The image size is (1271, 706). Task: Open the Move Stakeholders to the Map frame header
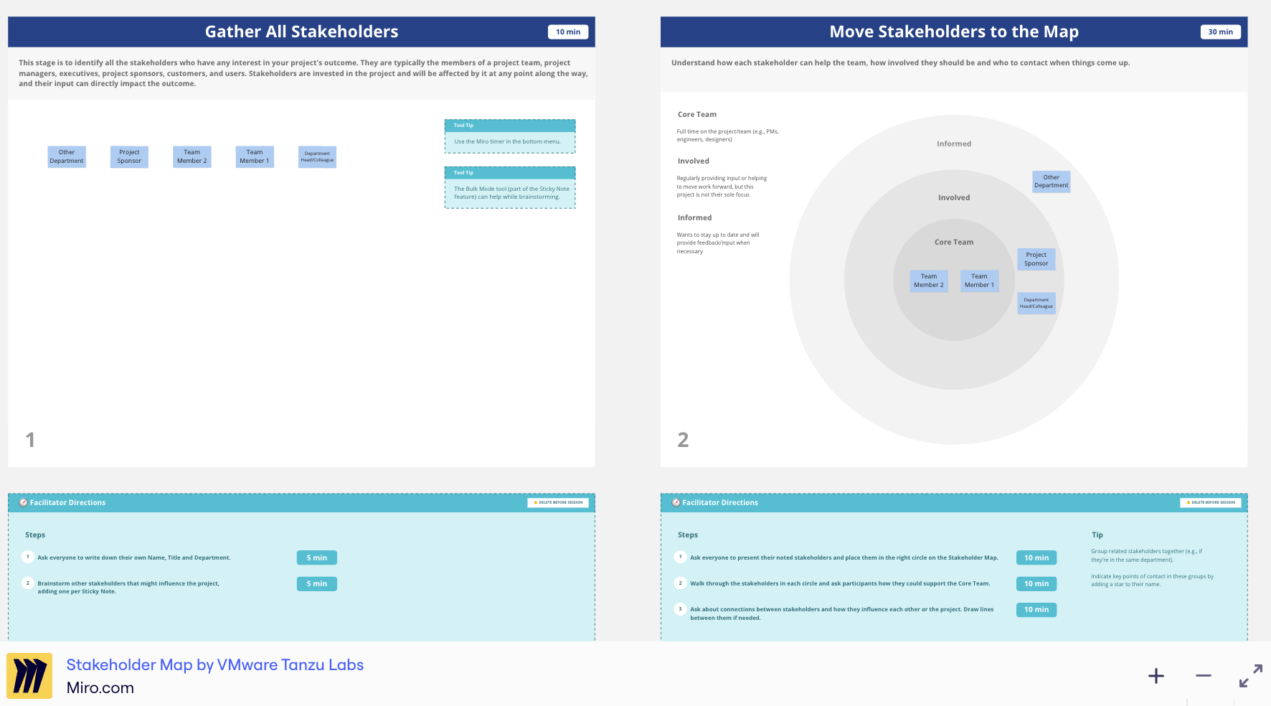(x=953, y=32)
